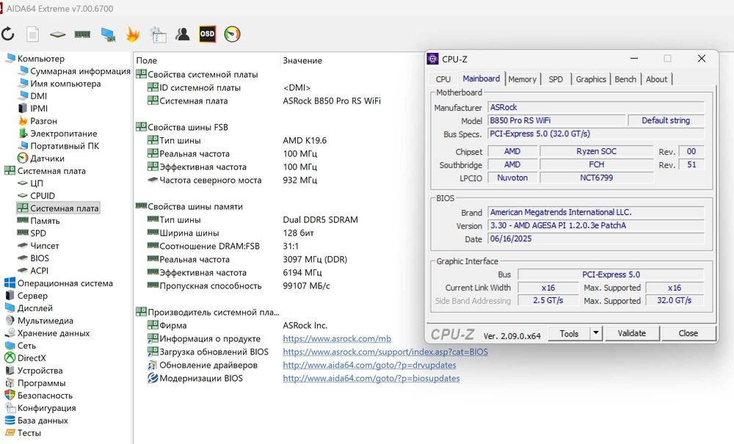734x444 pixels.
Task: Open the OSD panel icon
Action: [208, 34]
